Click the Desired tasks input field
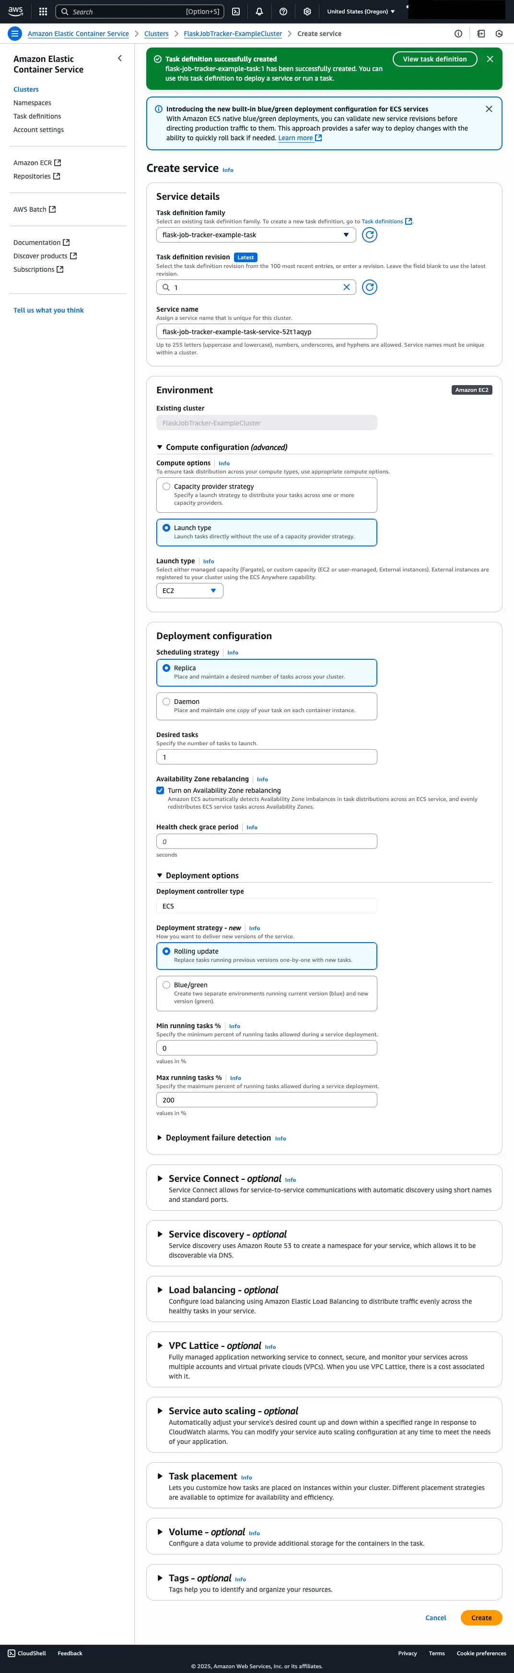Viewport: 514px width, 1673px height. click(x=267, y=757)
